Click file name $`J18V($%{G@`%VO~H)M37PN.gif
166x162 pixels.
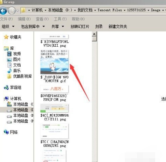tap(54, 79)
